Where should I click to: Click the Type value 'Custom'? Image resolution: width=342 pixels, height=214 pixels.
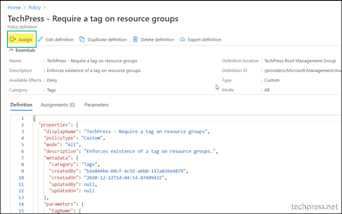click(x=272, y=80)
